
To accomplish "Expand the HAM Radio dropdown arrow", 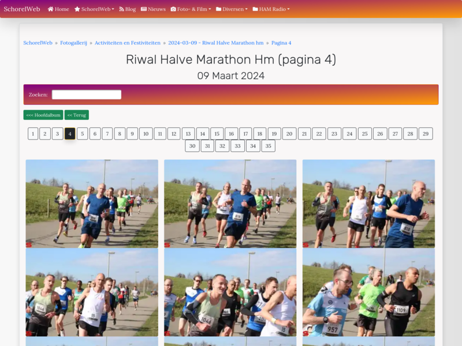I will tap(288, 9).
